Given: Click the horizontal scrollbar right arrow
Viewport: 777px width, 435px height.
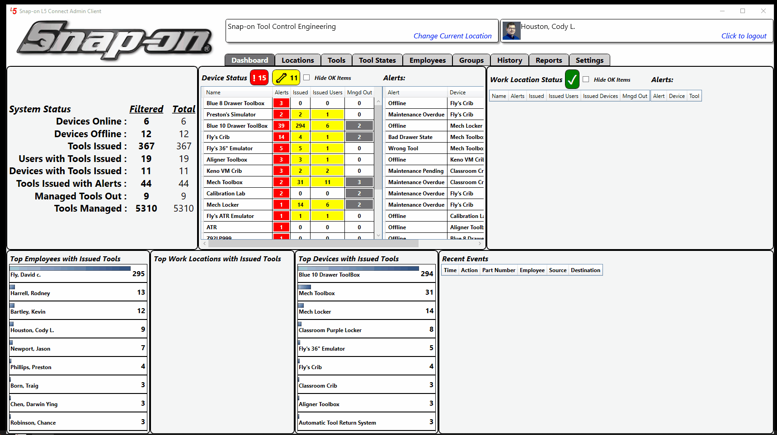Looking at the screenshot, I should (x=480, y=244).
